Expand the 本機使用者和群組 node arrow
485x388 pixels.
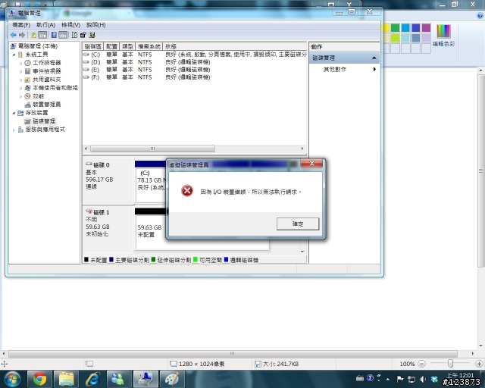20,88
